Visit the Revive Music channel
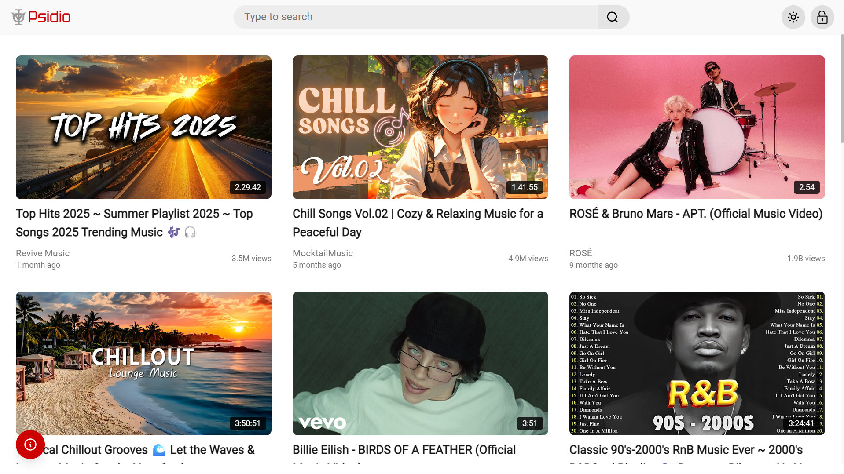The height and width of the screenshot is (474, 844). pos(43,253)
